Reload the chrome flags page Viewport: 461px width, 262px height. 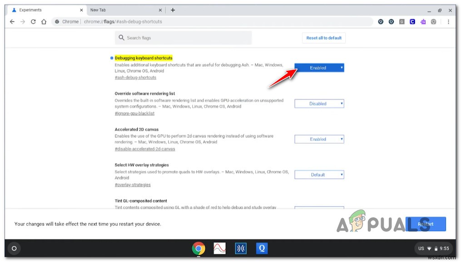pyautogui.click(x=33, y=22)
